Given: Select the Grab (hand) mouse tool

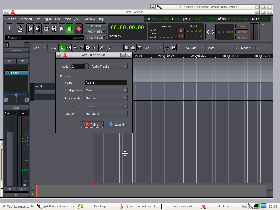Looking at the screenshot, I should 62,48.
